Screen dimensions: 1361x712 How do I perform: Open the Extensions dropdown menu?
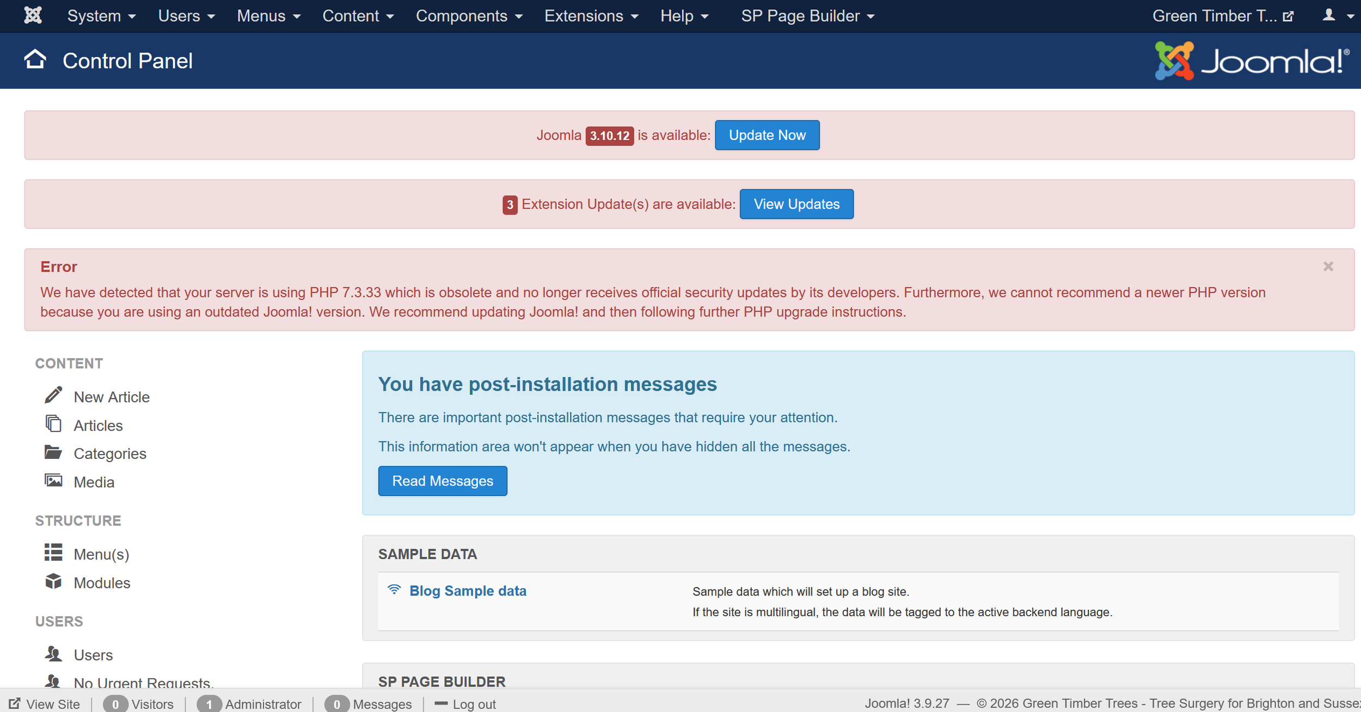[591, 16]
